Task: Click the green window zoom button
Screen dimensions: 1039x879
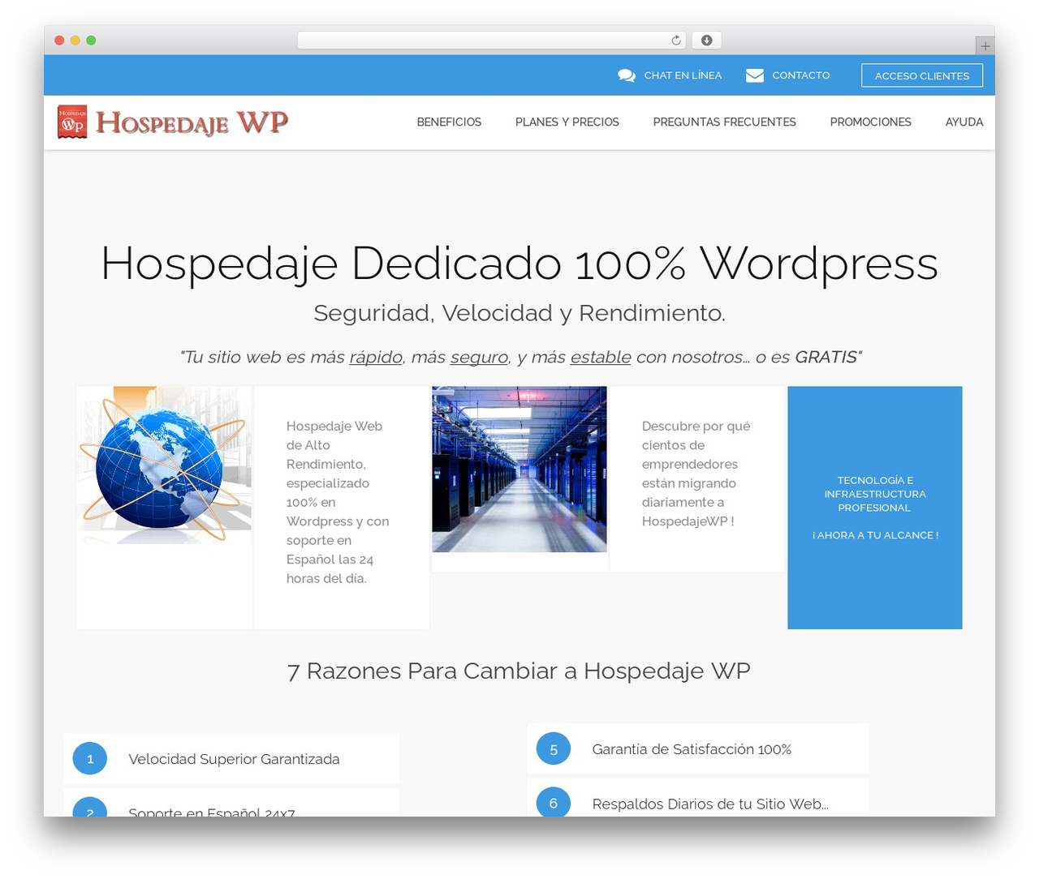Action: click(x=91, y=41)
